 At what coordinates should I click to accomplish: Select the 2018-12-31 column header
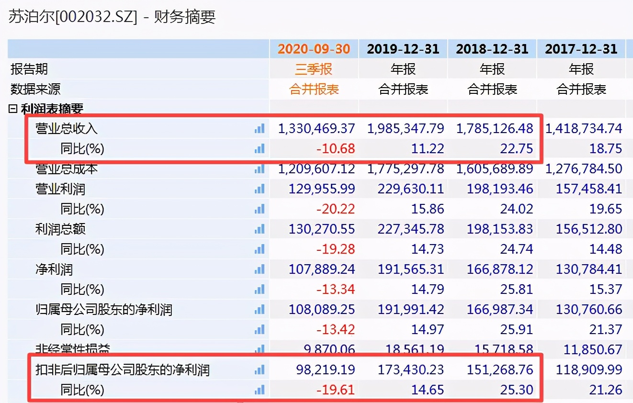click(x=492, y=49)
